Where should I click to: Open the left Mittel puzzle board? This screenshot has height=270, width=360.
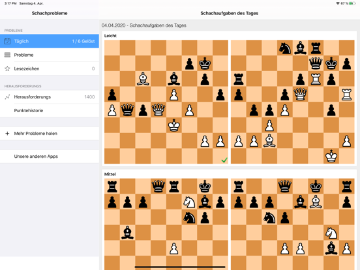tap(166, 224)
